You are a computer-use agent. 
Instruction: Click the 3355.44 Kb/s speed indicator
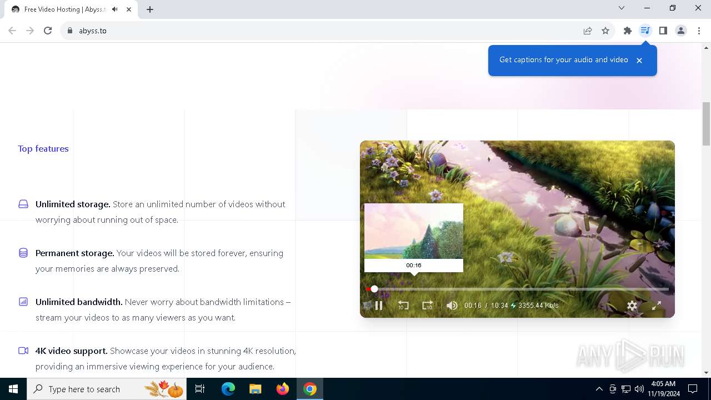pos(535,306)
